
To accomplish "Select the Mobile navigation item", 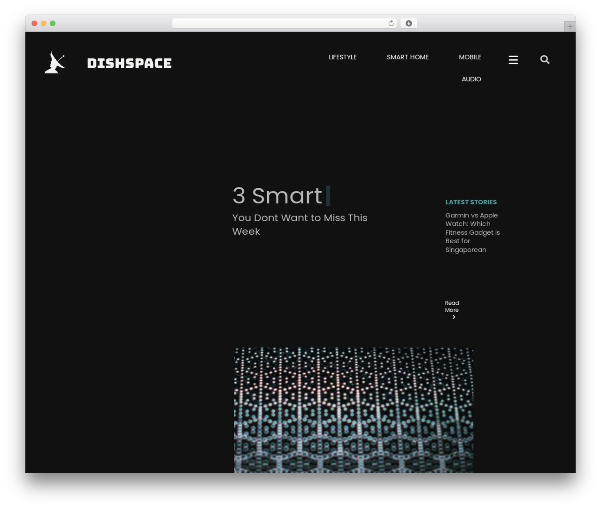I will 470,57.
